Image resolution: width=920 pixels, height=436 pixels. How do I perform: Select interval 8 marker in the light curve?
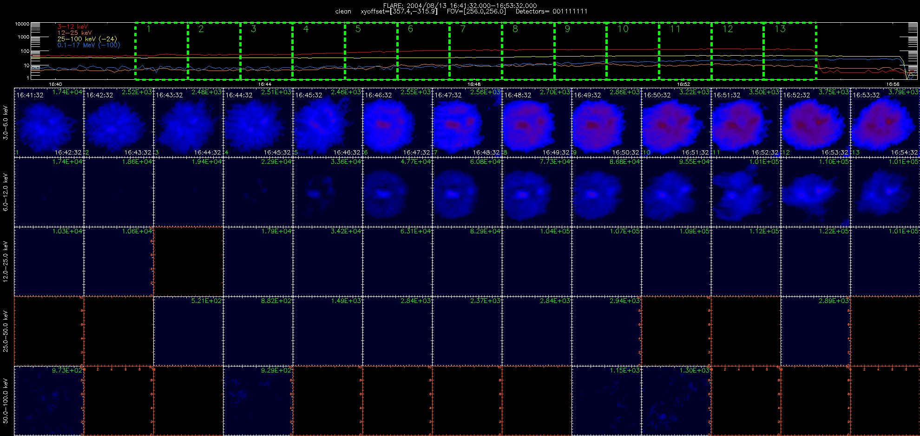point(515,29)
